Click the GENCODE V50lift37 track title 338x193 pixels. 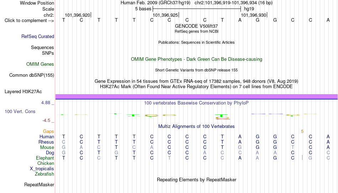(x=196, y=26)
